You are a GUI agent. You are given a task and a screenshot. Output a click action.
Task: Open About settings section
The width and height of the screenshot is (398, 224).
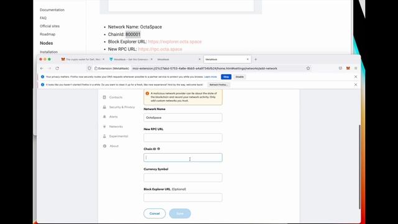(114, 146)
